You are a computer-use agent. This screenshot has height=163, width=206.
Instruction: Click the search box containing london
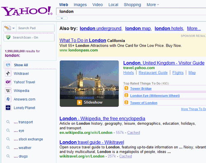tap(131, 11)
